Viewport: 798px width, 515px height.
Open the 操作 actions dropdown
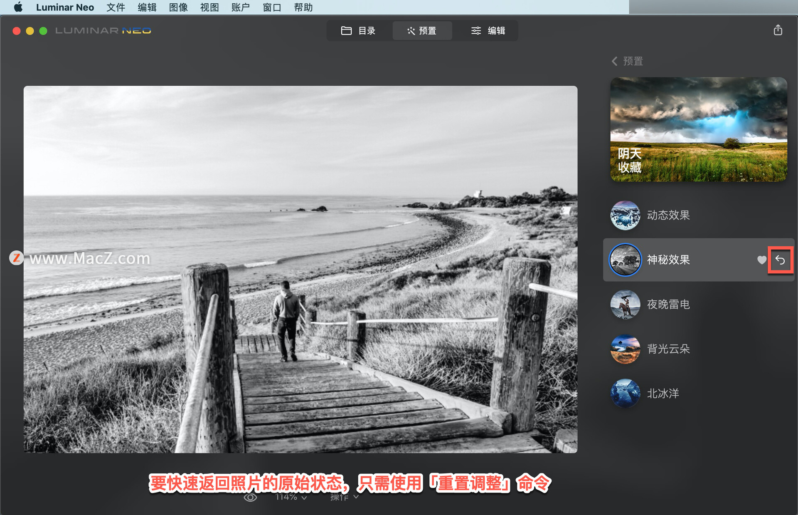click(344, 497)
